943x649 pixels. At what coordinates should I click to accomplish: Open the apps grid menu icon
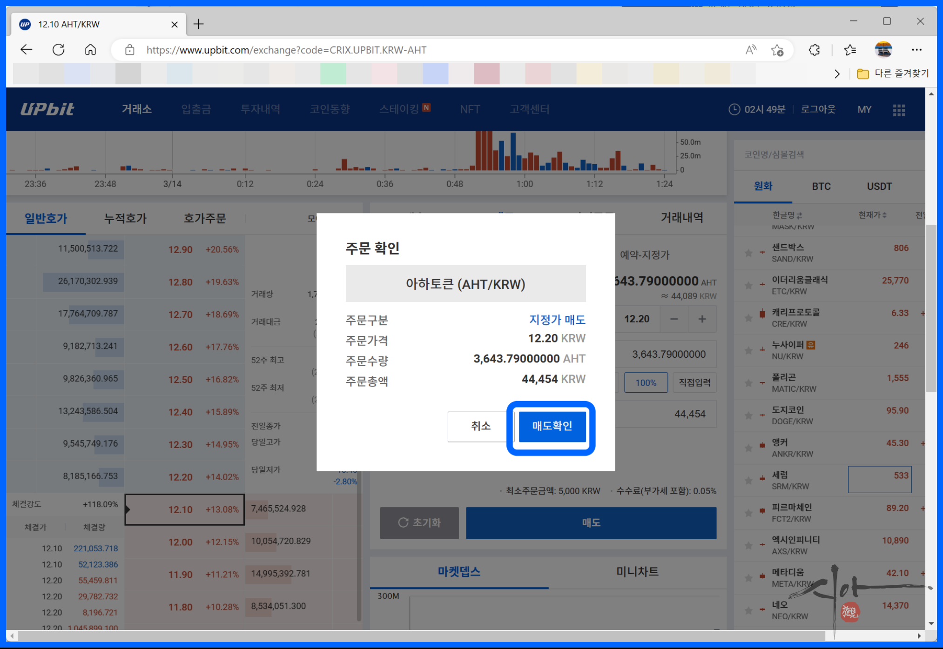coord(899,110)
